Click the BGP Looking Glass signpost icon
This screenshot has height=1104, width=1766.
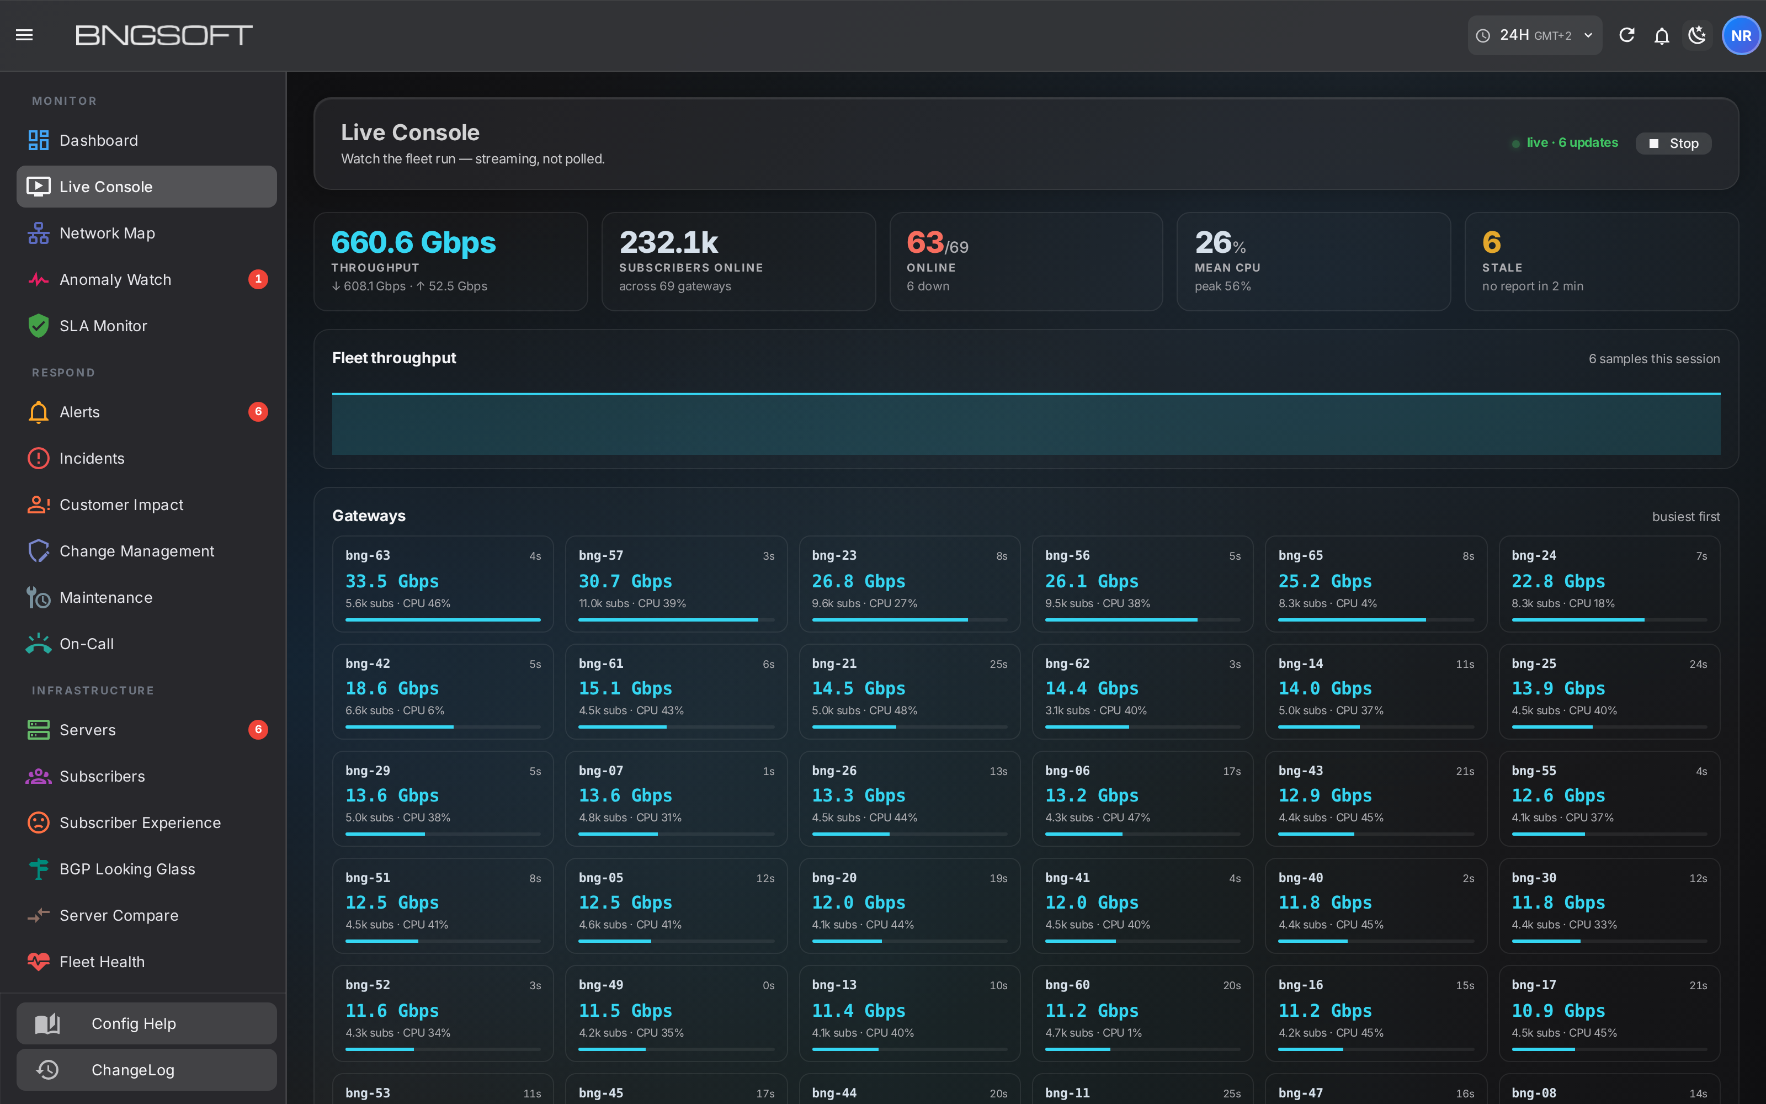[38, 869]
